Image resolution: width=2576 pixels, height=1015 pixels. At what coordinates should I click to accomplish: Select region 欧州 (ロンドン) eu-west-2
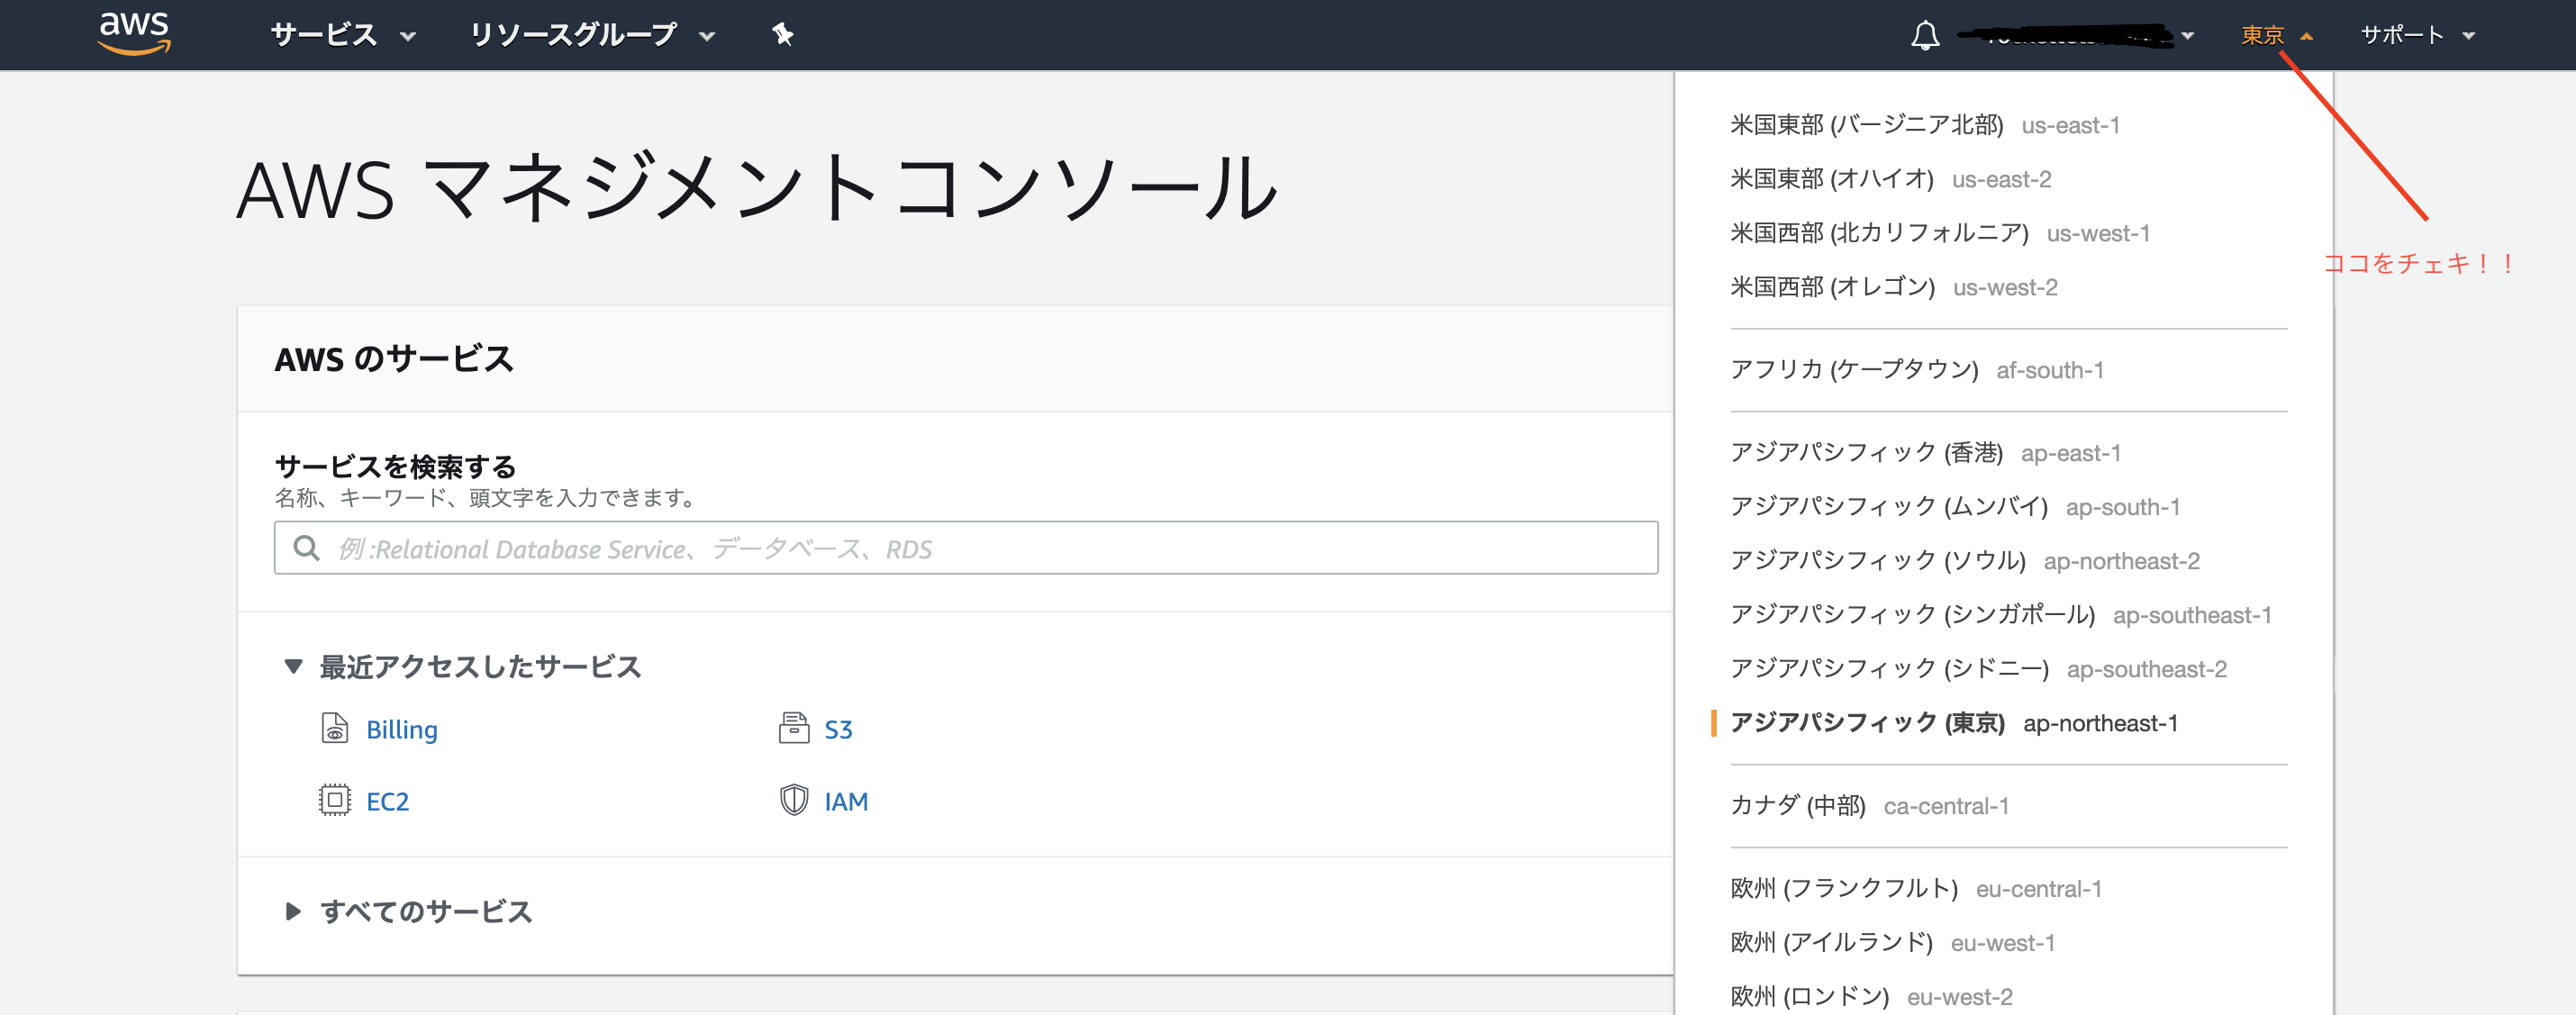pos(1871,997)
